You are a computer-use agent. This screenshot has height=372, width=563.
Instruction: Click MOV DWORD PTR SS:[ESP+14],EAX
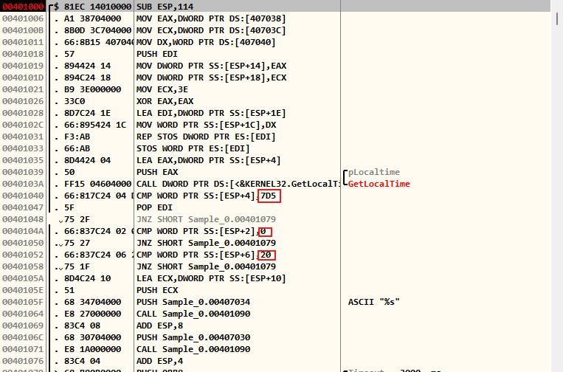211,66
